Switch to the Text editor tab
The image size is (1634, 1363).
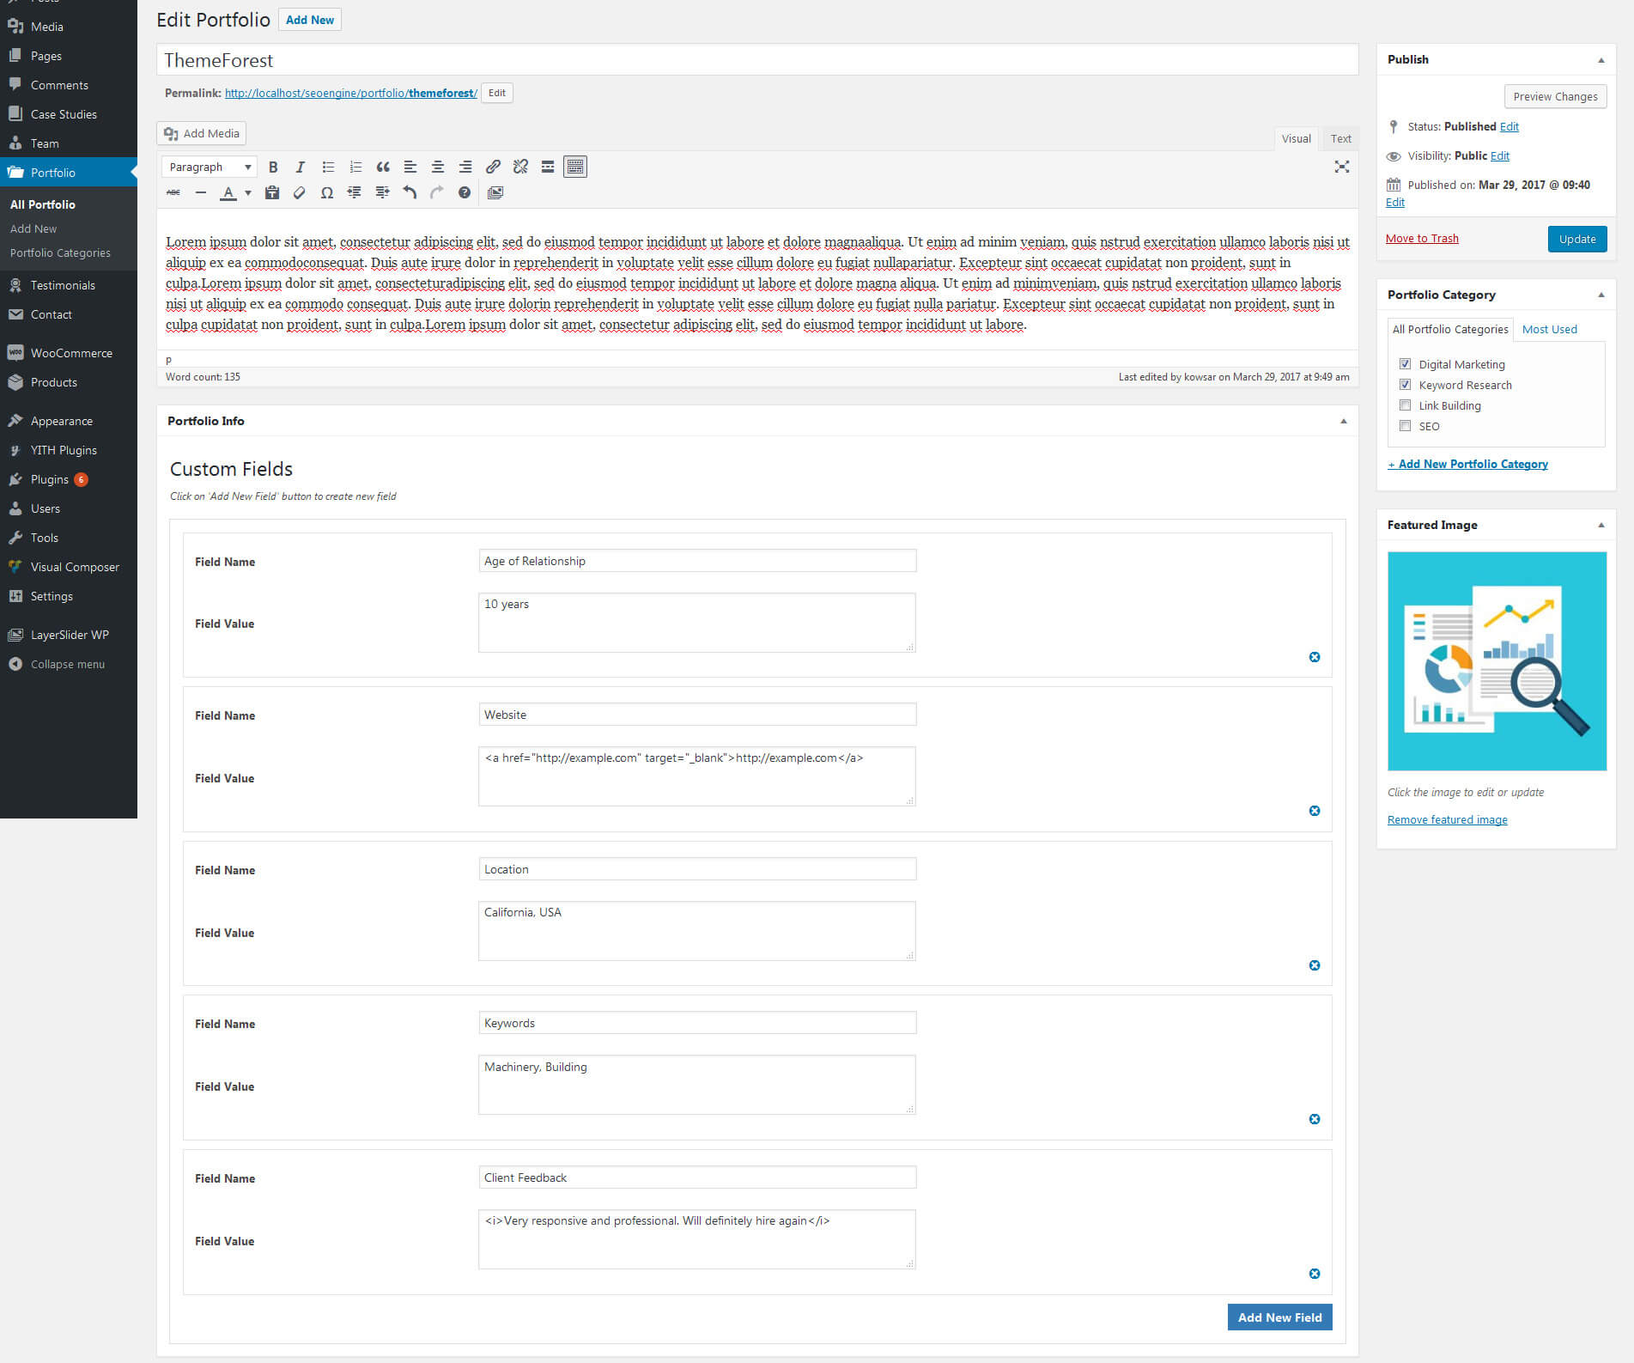tap(1340, 138)
